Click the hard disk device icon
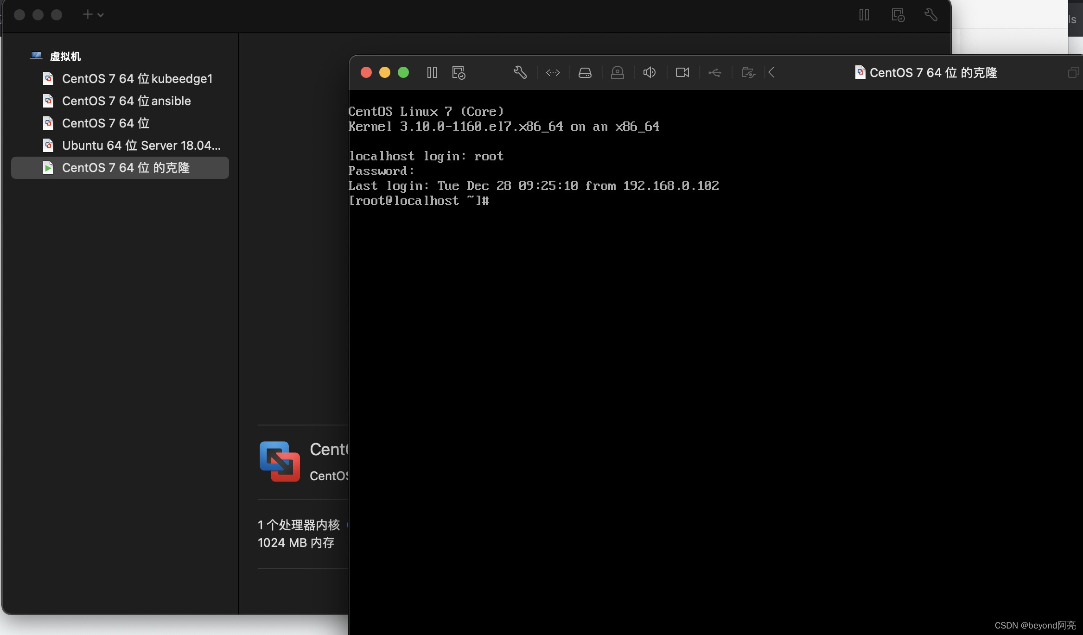This screenshot has width=1083, height=635. [x=585, y=73]
